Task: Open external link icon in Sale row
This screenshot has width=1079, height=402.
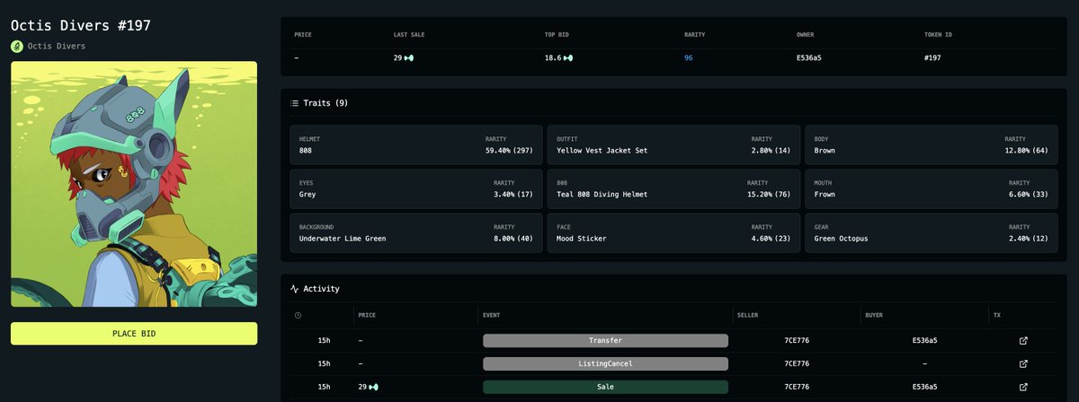Action: click(1023, 388)
